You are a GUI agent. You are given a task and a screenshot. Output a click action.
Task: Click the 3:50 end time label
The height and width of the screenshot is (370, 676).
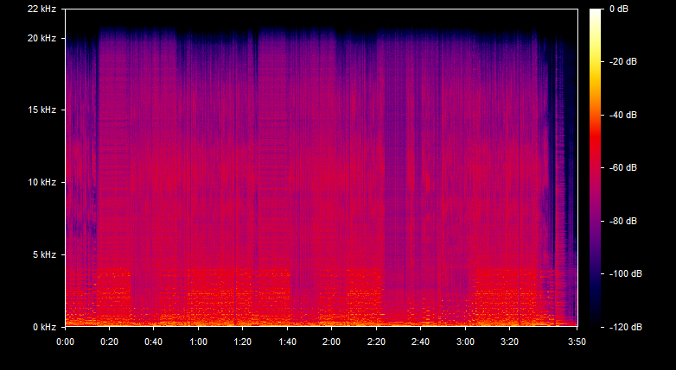click(x=577, y=342)
